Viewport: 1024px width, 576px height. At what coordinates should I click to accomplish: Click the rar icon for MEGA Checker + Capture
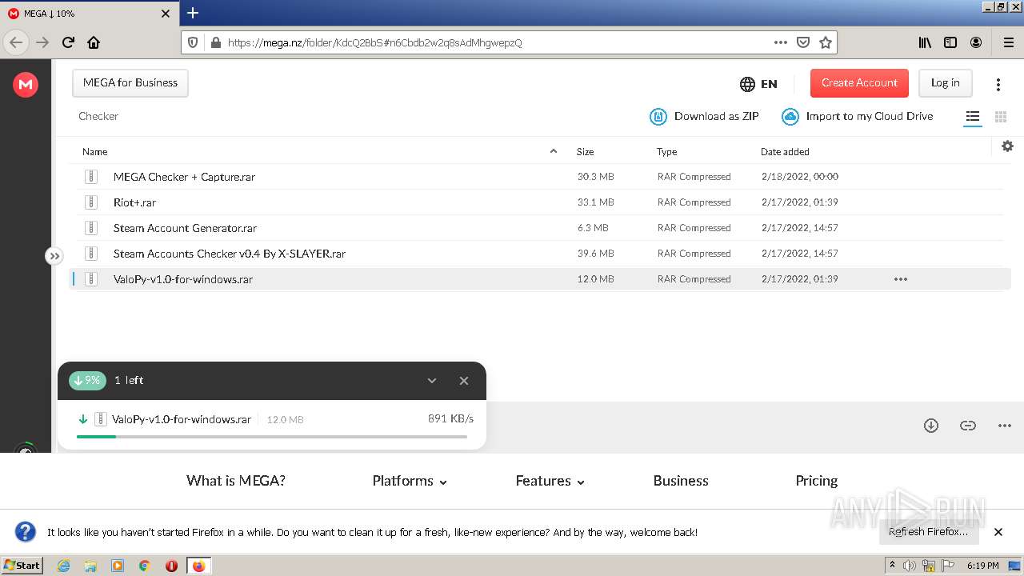91,177
